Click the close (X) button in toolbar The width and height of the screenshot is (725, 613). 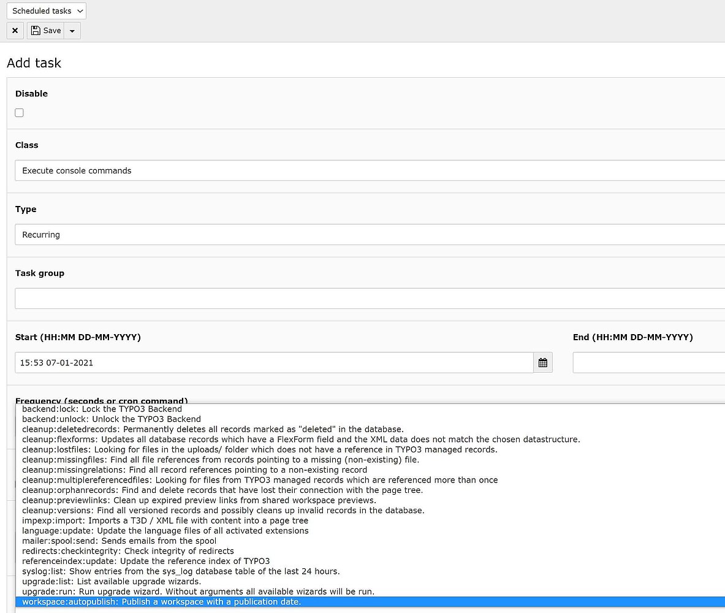[15, 31]
